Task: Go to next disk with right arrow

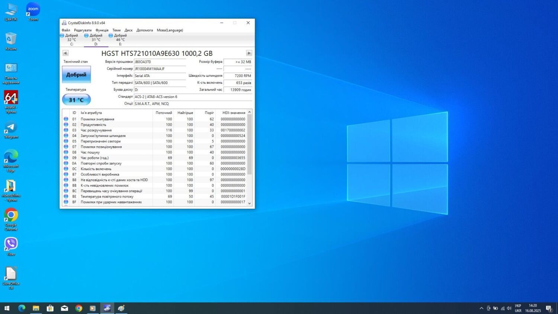Action: pyautogui.click(x=249, y=53)
